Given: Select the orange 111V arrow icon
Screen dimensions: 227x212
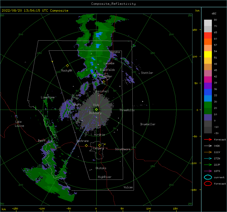Looking at the screenshot, I should pyautogui.click(x=208, y=152).
